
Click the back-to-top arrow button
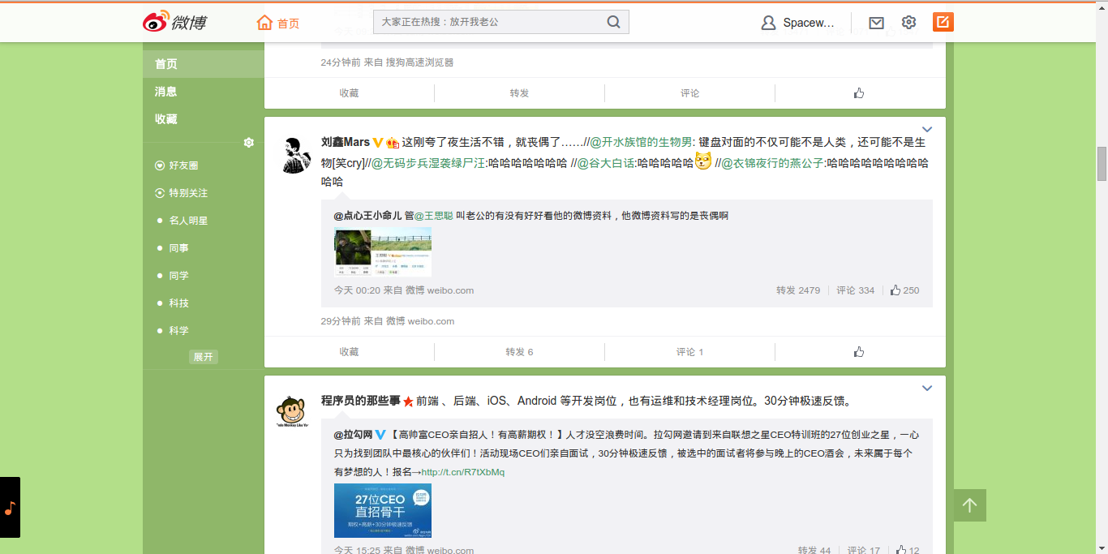pyautogui.click(x=968, y=505)
